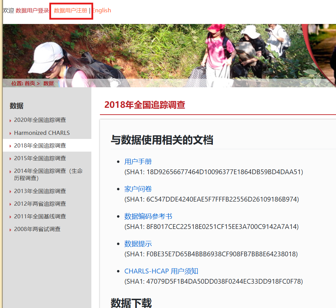This screenshot has width=336, height=308.
Task: Click the 数据用户登录 login link
Action: pos(32,11)
